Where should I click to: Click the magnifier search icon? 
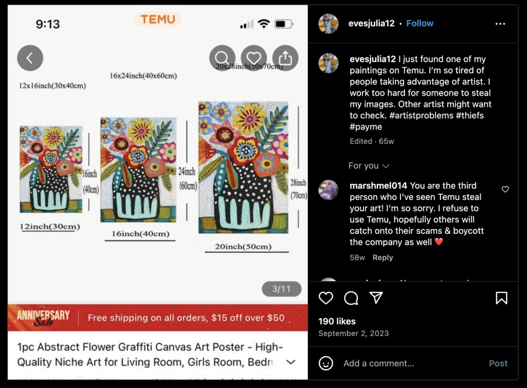click(222, 58)
